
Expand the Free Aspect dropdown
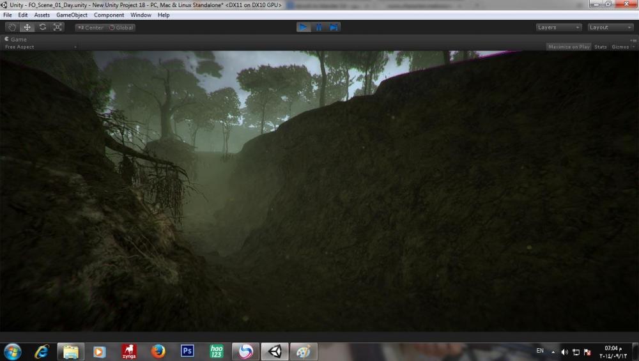pos(40,47)
